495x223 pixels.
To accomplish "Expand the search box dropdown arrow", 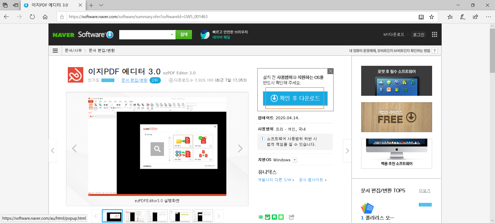I will click(172, 35).
